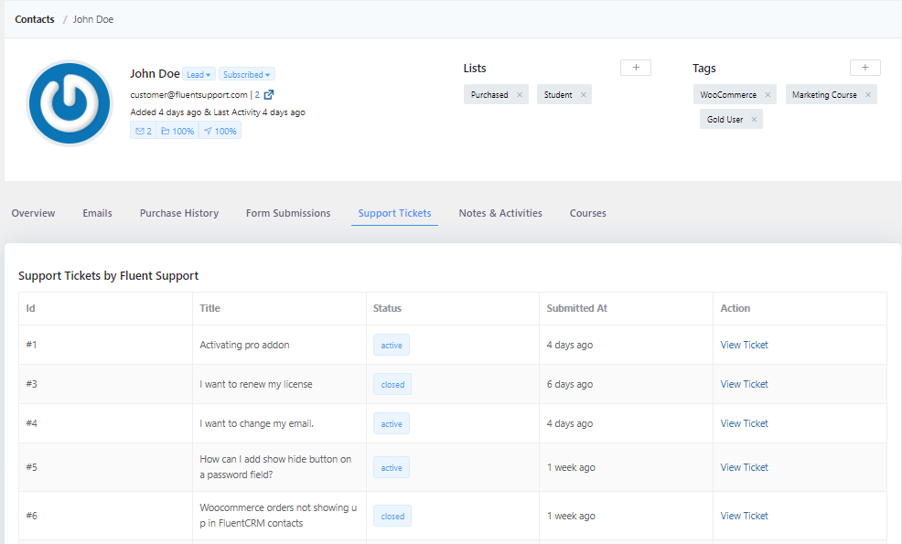Viewport: 902px width, 544px height.
Task: Open the Subscribed status dropdown
Action: (247, 75)
